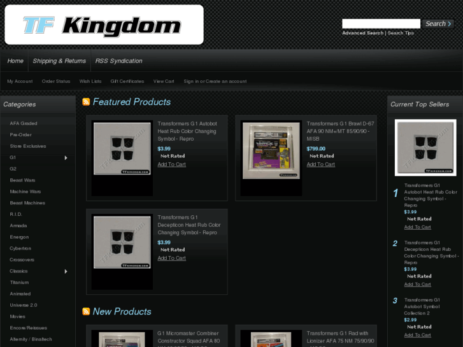Select Beast Wars category
The width and height of the screenshot is (463, 347).
(x=22, y=180)
